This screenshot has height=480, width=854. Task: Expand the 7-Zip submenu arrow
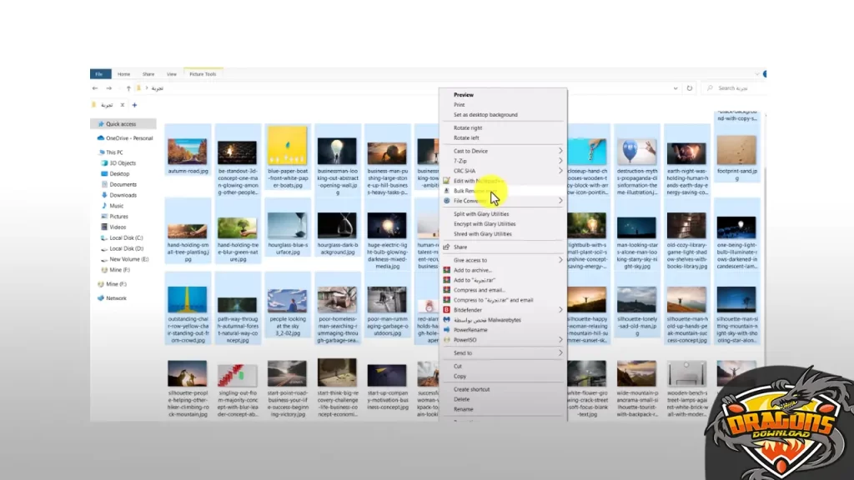click(560, 161)
